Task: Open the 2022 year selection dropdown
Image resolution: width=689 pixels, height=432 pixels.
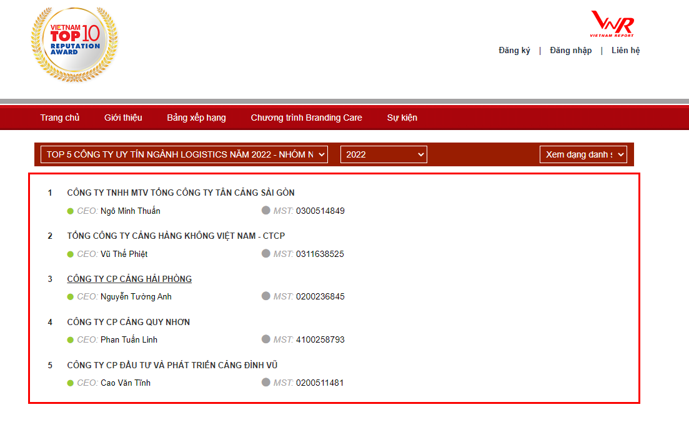Action: [384, 154]
